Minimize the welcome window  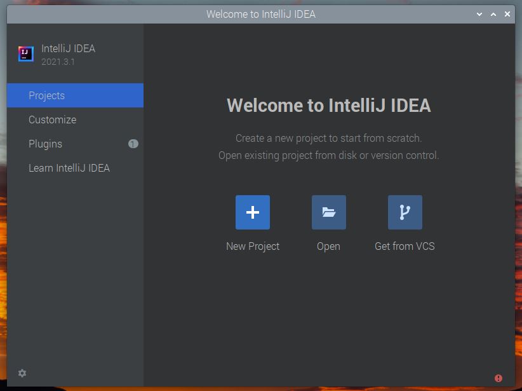[479, 15]
